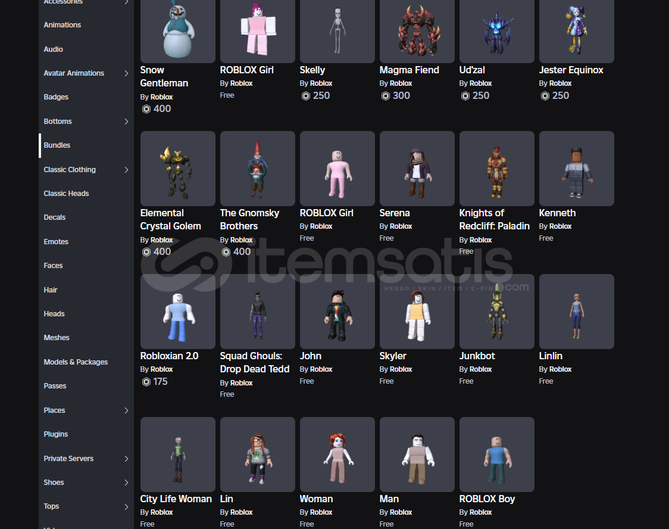This screenshot has width=669, height=529.
Task: Go to the Passes category
Action: [55, 386]
